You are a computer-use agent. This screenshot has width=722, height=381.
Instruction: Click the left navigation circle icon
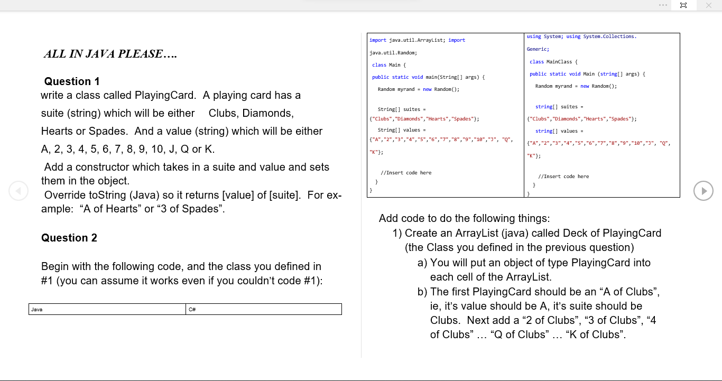point(18,191)
